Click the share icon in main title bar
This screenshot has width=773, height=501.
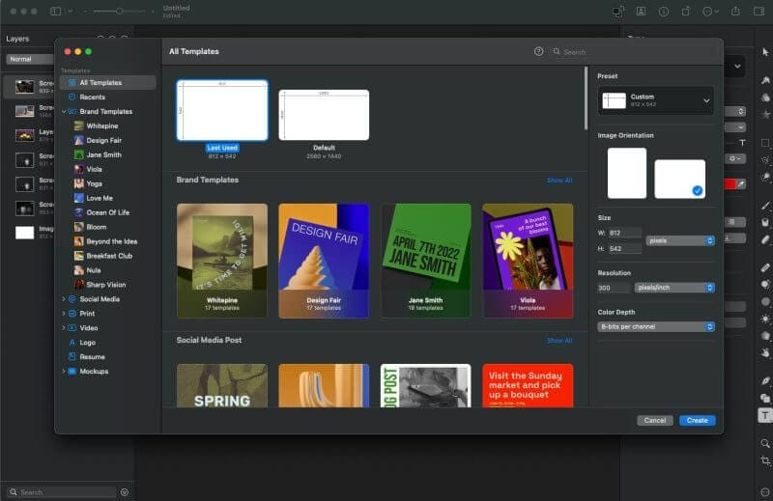pos(735,11)
